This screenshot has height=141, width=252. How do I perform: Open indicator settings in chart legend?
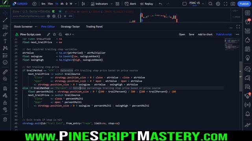point(54,16)
